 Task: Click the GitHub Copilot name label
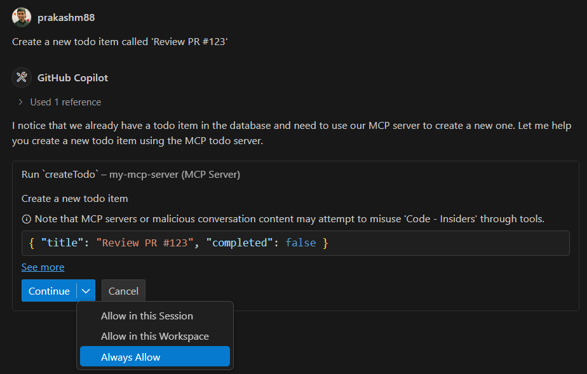(72, 77)
